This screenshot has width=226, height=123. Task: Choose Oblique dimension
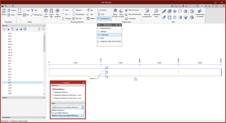pos(109,31)
